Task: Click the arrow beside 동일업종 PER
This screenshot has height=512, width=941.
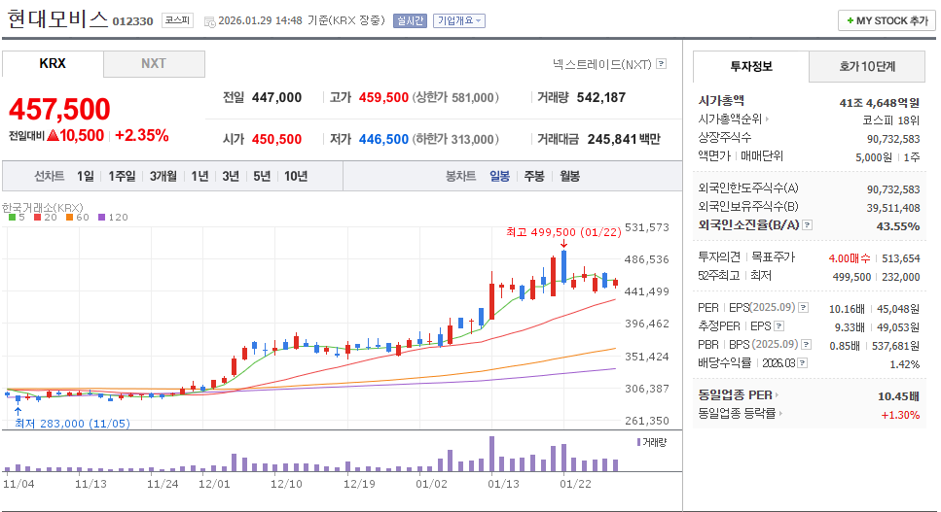Action: tap(777, 395)
